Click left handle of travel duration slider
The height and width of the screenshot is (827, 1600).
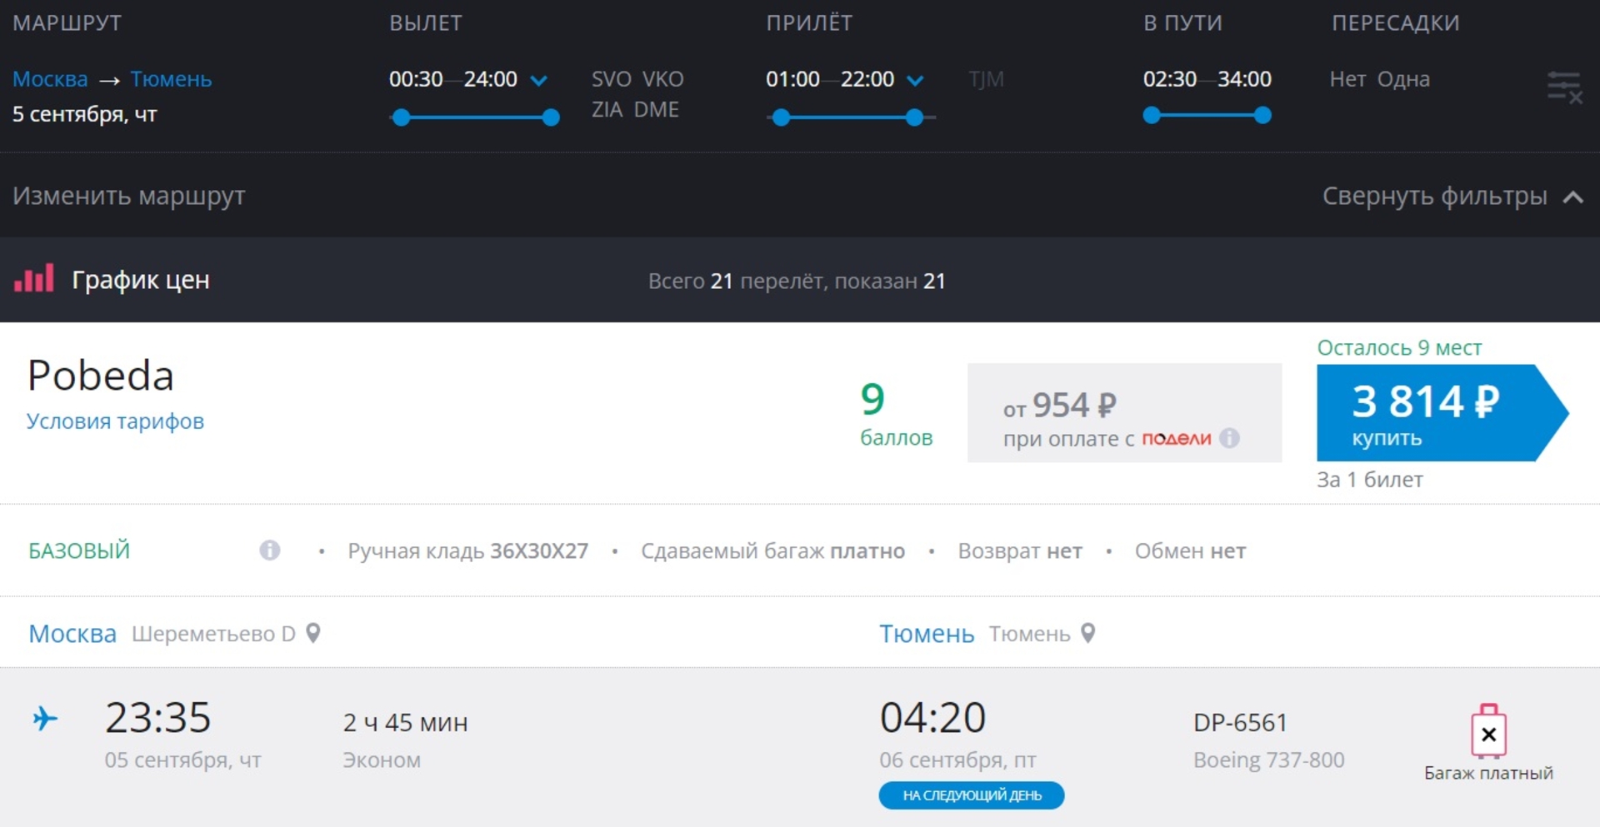coord(1152,116)
